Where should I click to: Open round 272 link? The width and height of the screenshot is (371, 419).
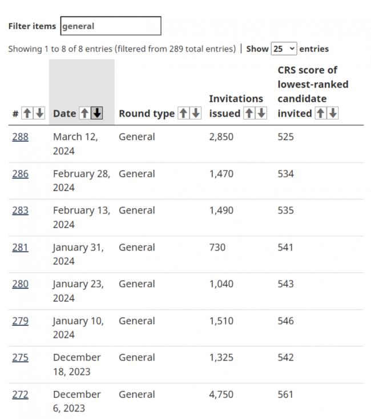(21, 394)
